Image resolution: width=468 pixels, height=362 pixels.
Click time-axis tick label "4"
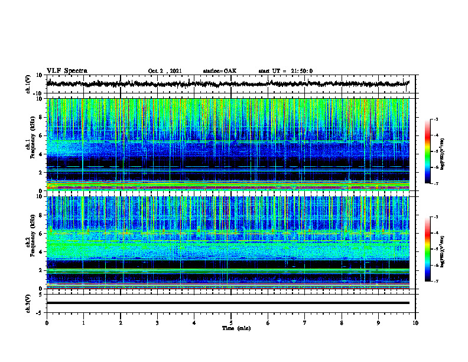[194, 323]
